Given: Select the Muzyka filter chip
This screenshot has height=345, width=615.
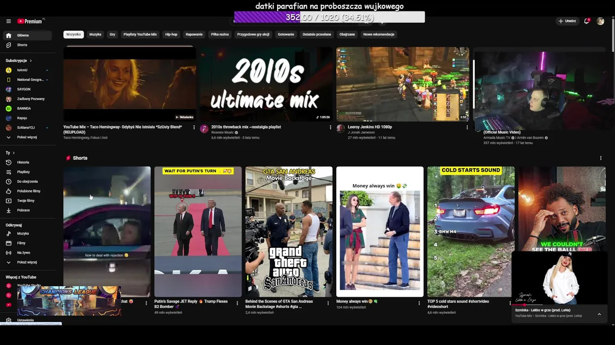Looking at the screenshot, I should click(95, 34).
